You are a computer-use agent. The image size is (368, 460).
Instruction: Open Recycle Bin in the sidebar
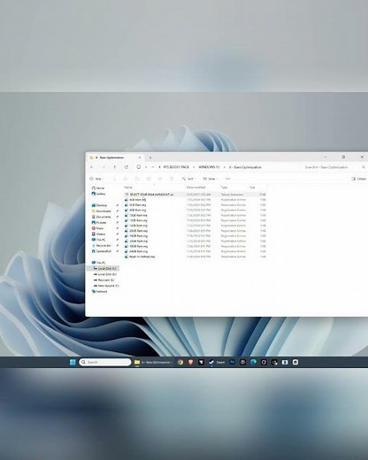pyautogui.click(x=101, y=246)
